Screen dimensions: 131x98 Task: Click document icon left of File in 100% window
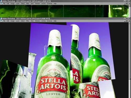(x=1, y=4)
